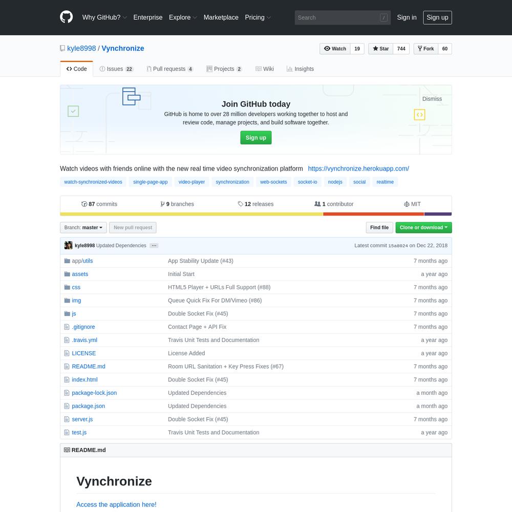Open the Branch: master selector

[83, 227]
